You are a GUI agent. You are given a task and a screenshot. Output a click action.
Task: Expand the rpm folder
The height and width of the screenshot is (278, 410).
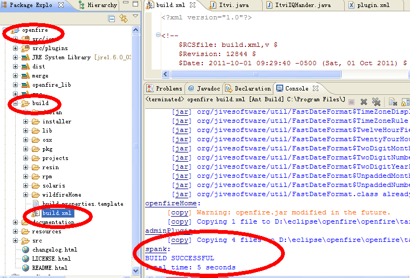[x=25, y=177]
